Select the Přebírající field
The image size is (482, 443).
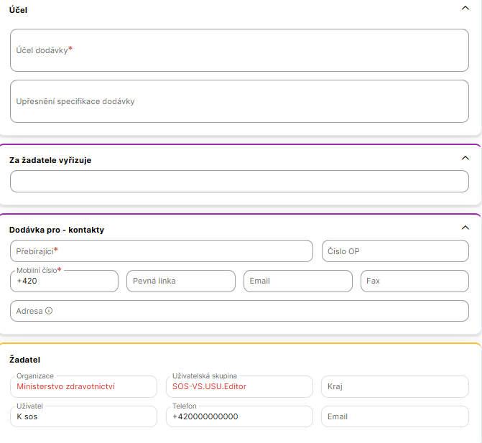[162, 251]
